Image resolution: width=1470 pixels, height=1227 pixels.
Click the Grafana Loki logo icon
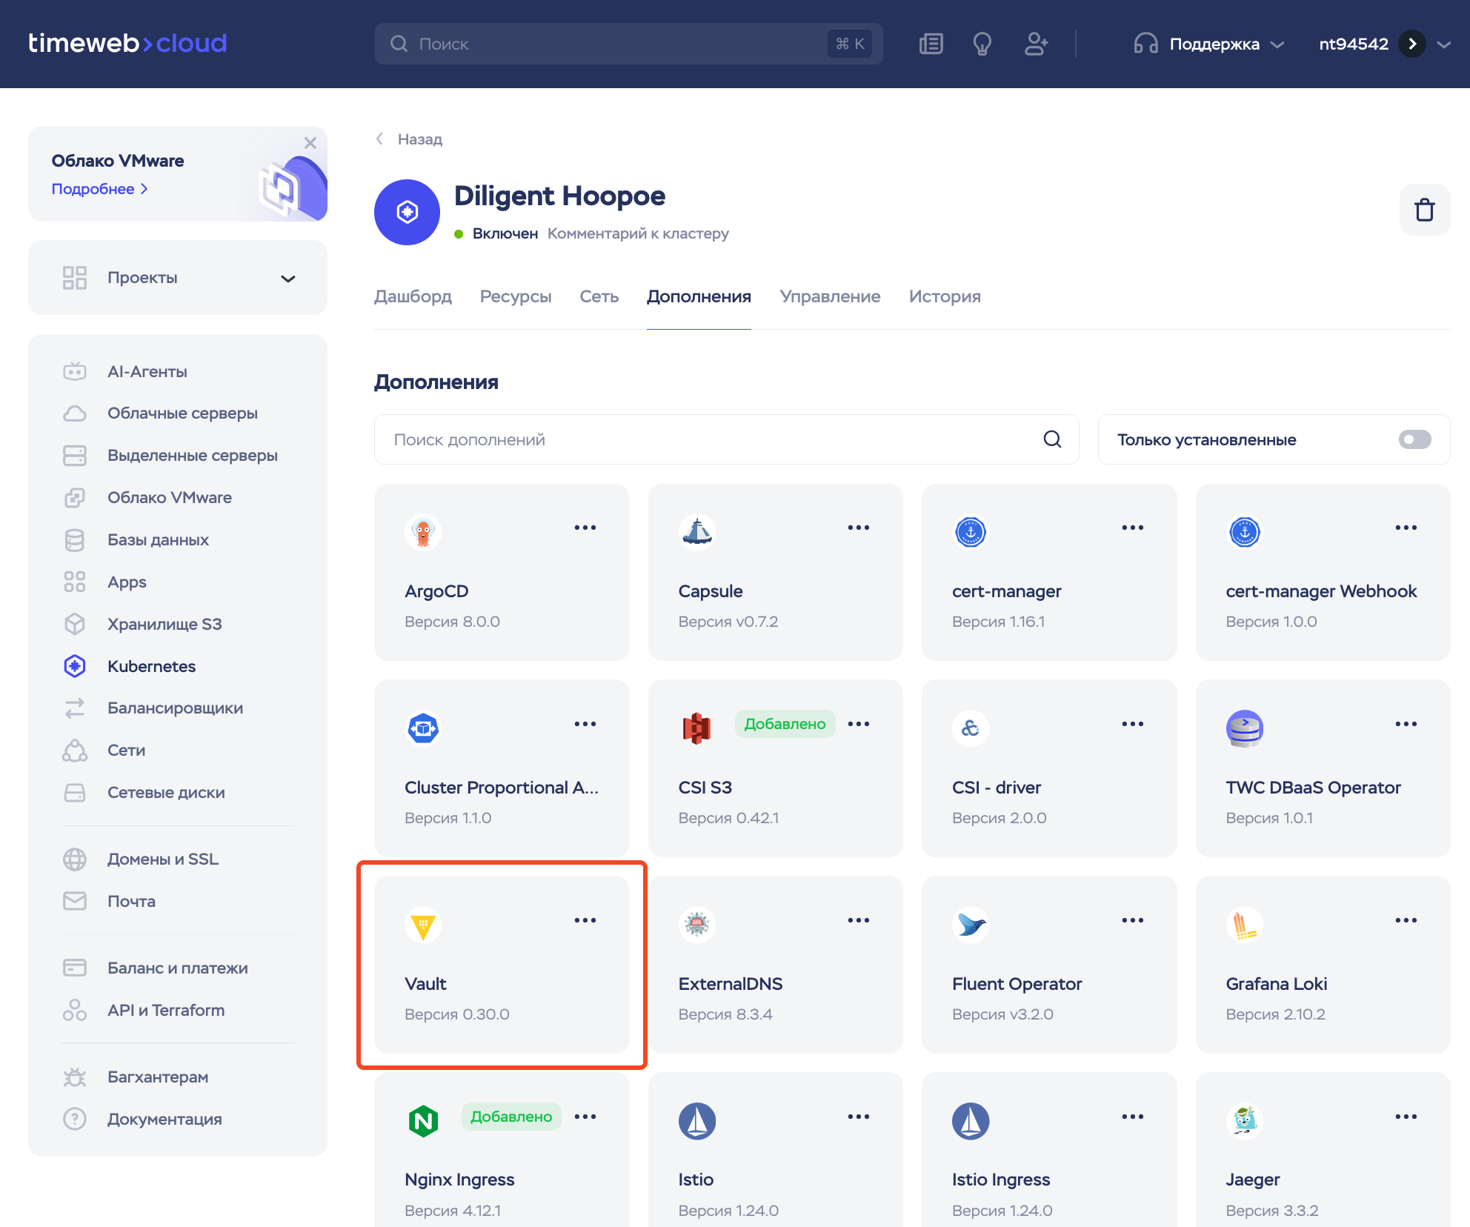click(x=1244, y=925)
